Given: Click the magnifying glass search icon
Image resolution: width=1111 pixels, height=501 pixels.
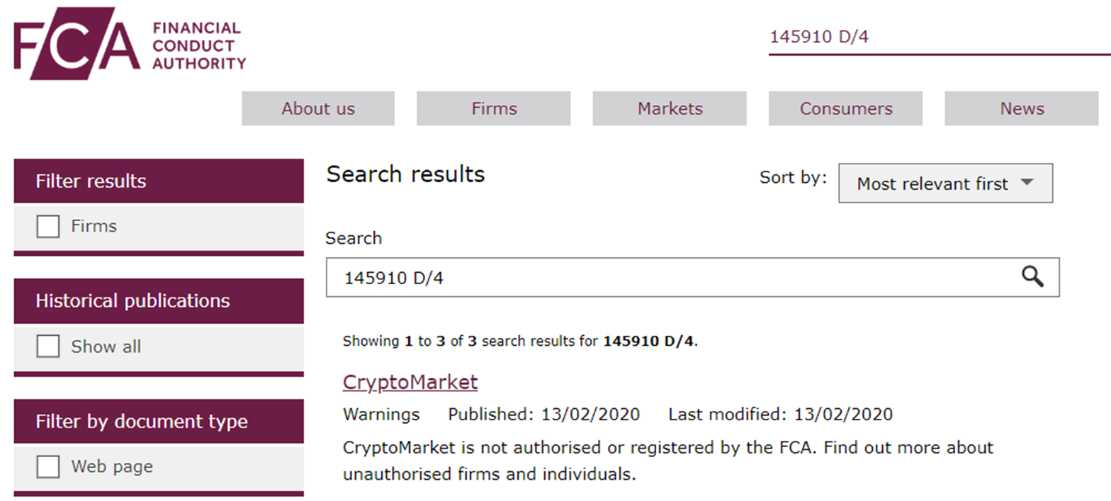Looking at the screenshot, I should click(x=1032, y=277).
